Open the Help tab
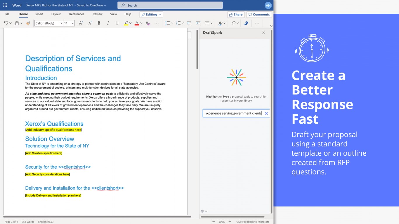Image resolution: width=399 pixels, height=224 pixels. coord(128,14)
